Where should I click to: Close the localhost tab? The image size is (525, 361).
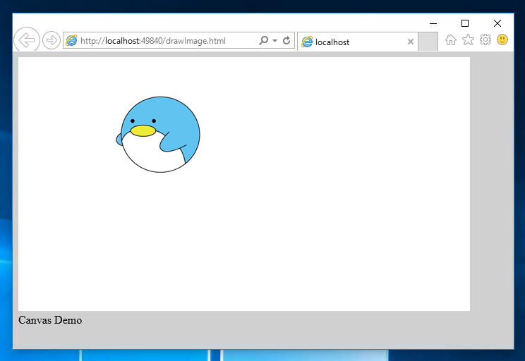click(411, 42)
